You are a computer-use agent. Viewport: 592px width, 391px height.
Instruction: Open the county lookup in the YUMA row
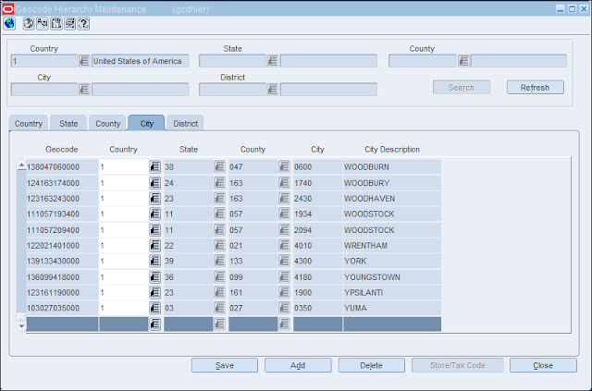click(284, 308)
